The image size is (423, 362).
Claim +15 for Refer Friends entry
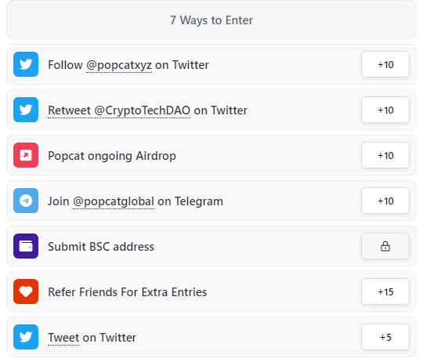click(x=385, y=291)
